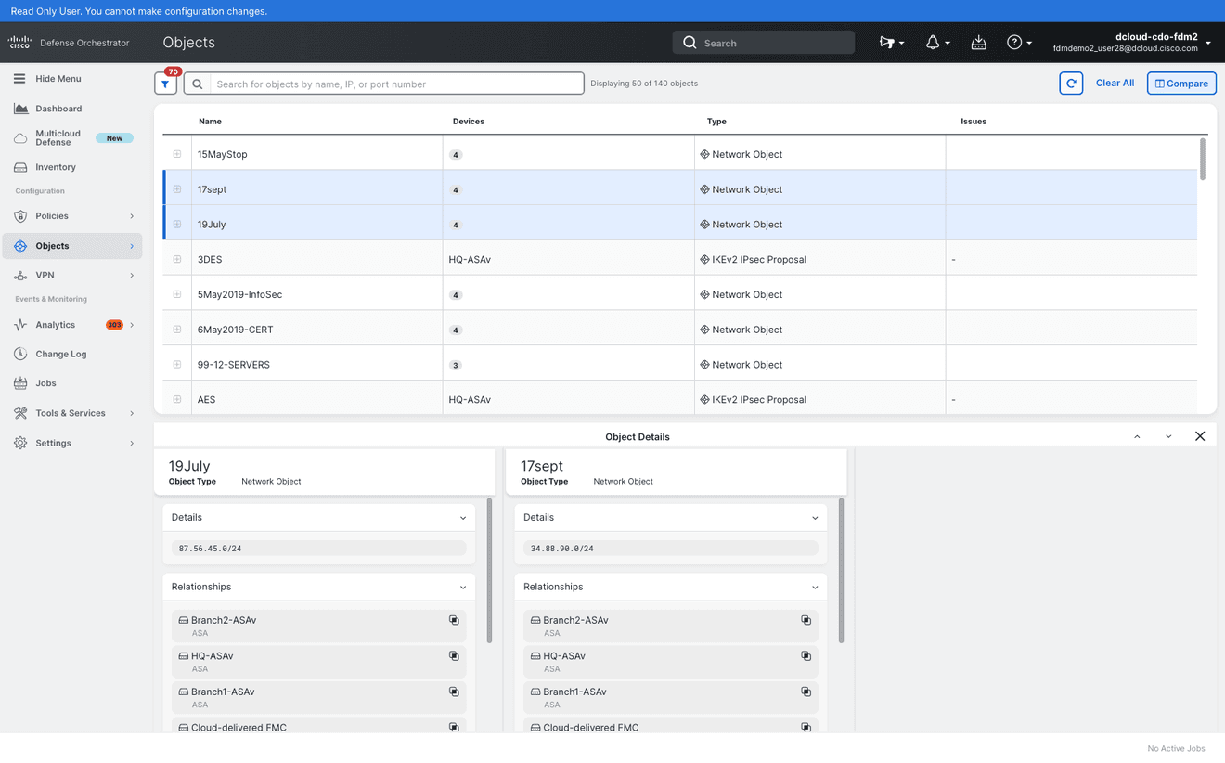This screenshot has width=1225, height=763.
Task: Open the Analytics section
Action: pos(56,325)
